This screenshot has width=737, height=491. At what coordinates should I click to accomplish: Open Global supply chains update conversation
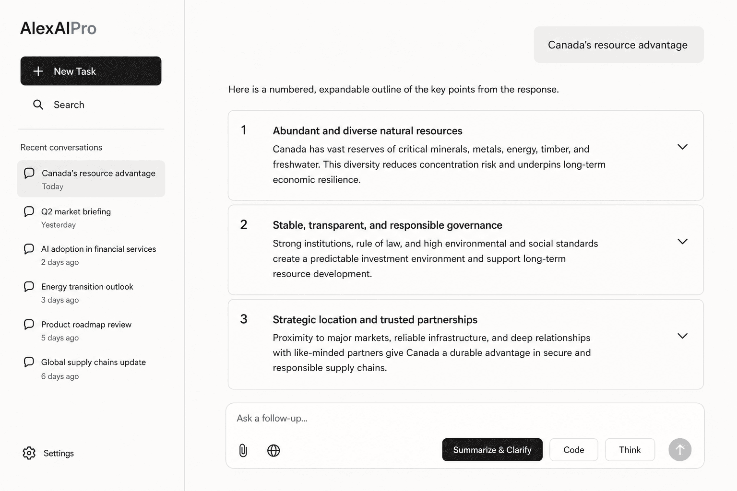pyautogui.click(x=91, y=369)
